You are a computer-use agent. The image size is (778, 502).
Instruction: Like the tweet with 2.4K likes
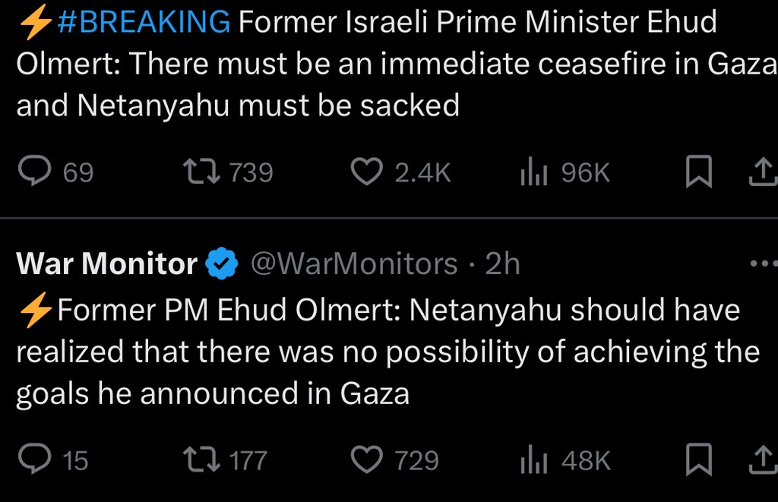[x=367, y=172]
